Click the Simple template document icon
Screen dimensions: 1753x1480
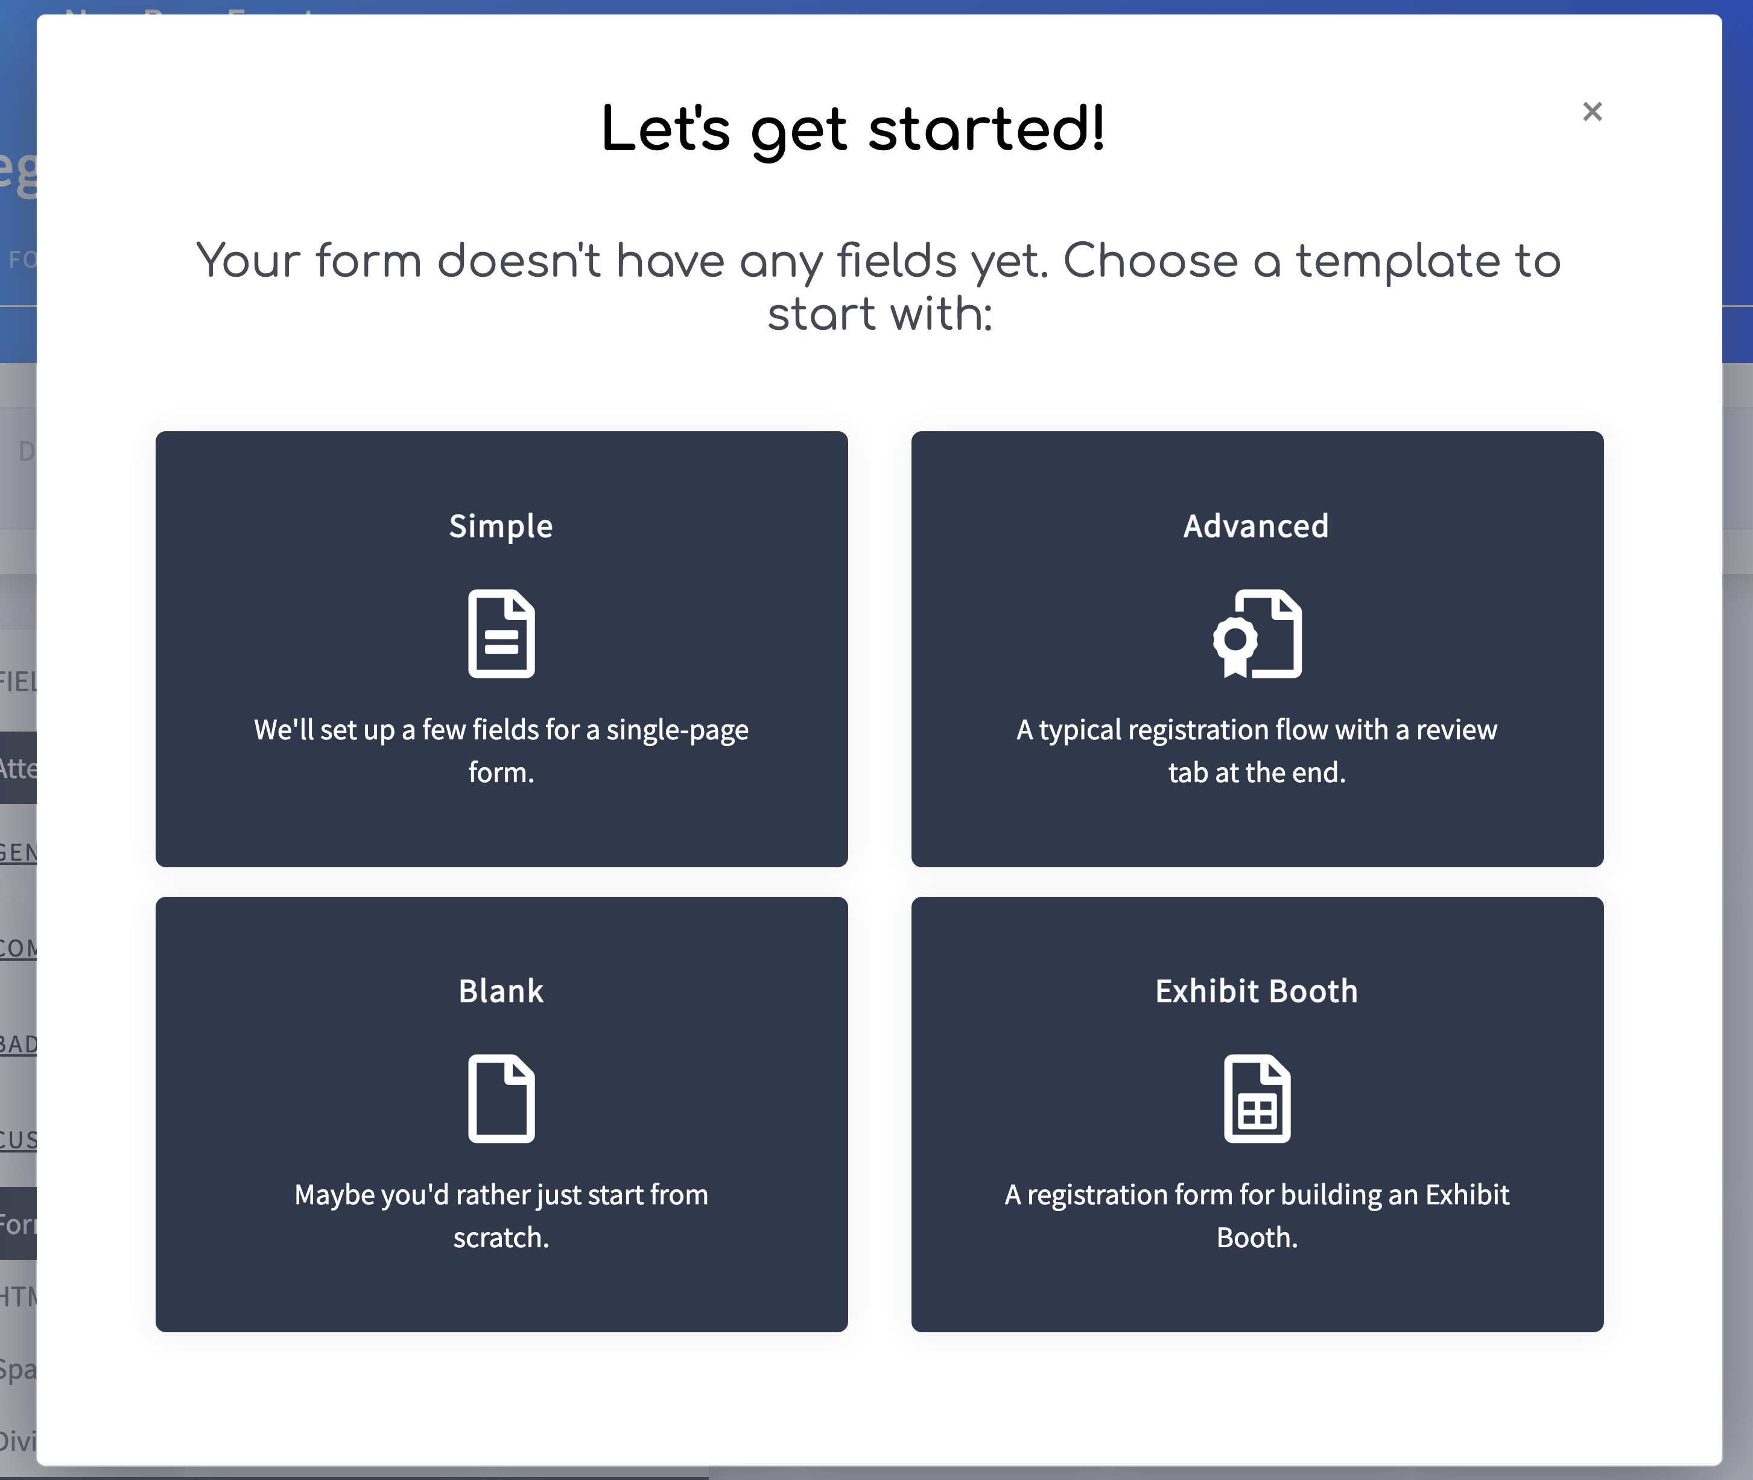click(501, 633)
